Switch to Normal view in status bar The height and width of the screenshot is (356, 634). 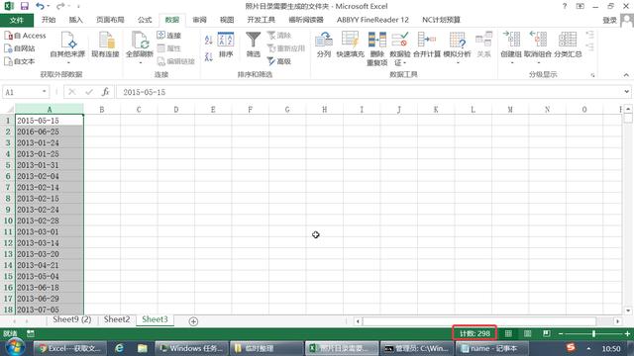click(508, 334)
